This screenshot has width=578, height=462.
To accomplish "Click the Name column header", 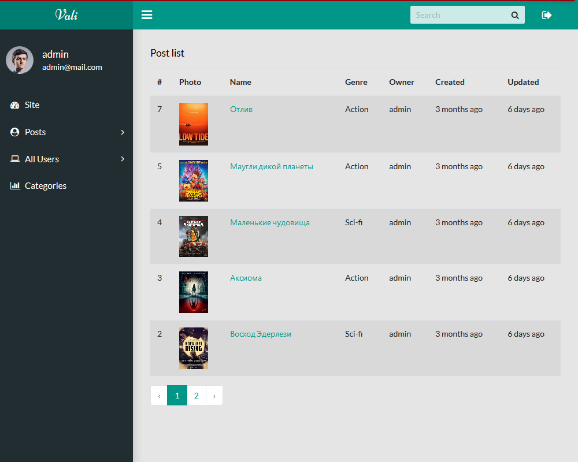I will 240,82.
